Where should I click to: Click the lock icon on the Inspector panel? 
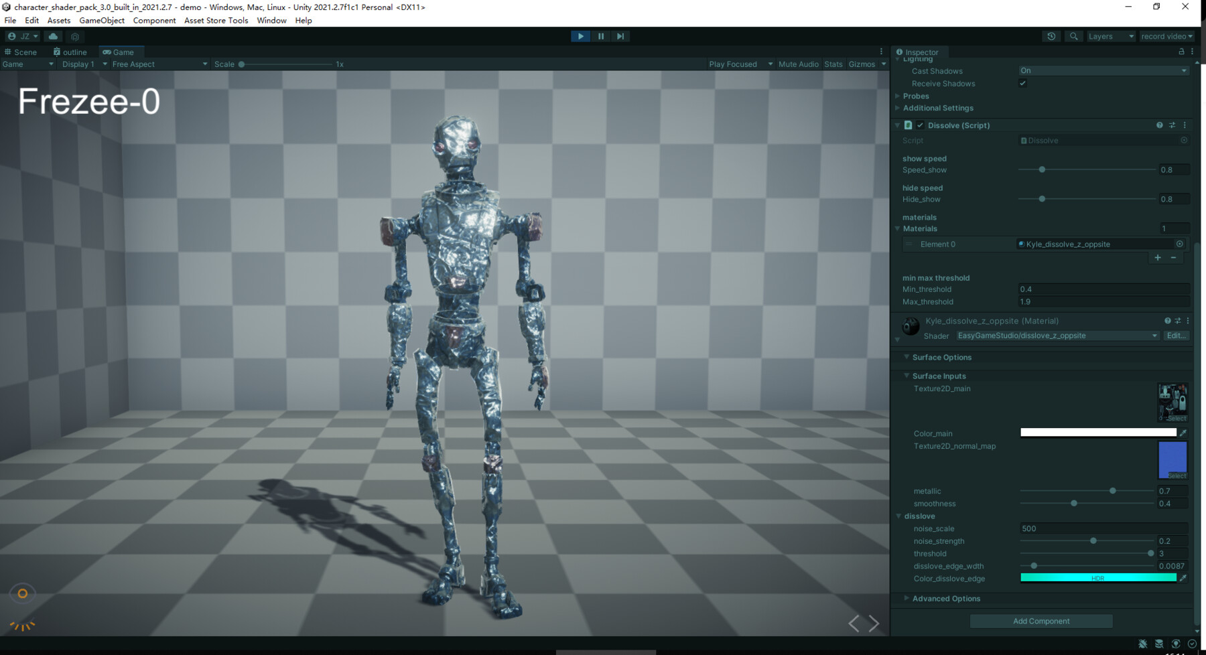coord(1181,52)
